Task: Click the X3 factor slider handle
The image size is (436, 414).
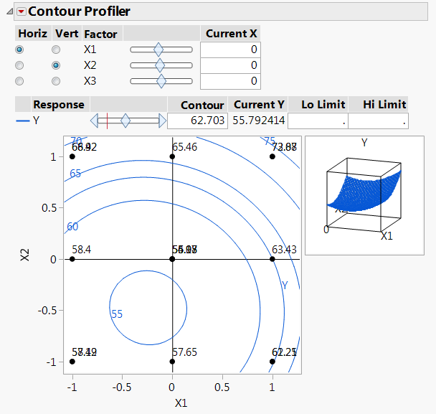Action: [161, 81]
